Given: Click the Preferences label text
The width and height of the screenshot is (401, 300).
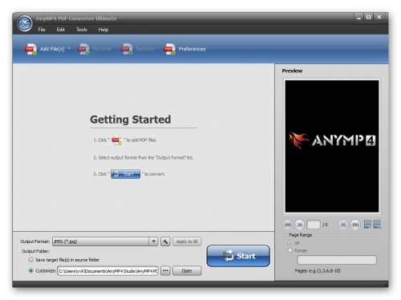Looking at the screenshot, I should coord(192,49).
